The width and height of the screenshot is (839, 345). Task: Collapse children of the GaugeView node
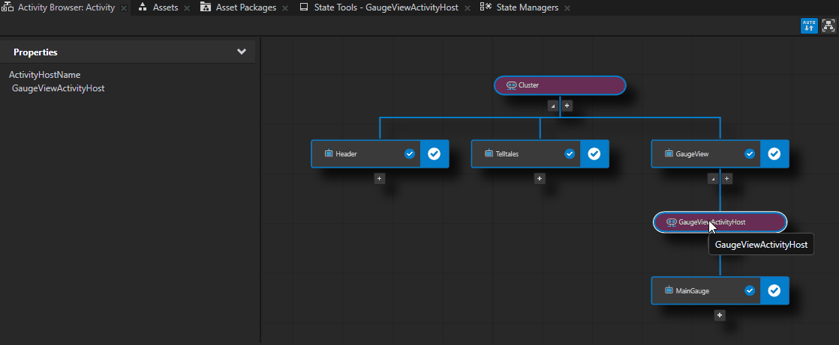coord(712,178)
